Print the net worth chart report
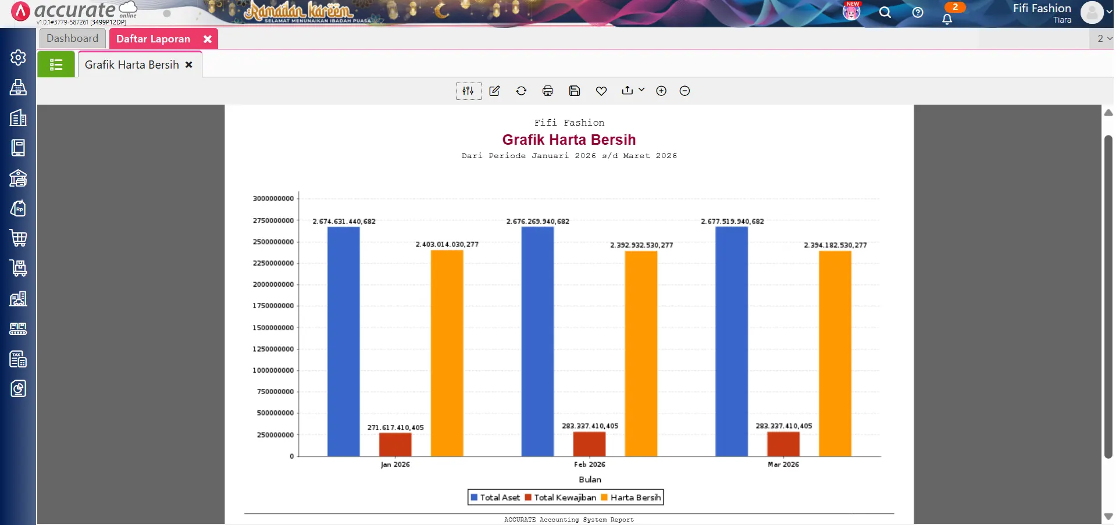The image size is (1116, 525). point(548,91)
